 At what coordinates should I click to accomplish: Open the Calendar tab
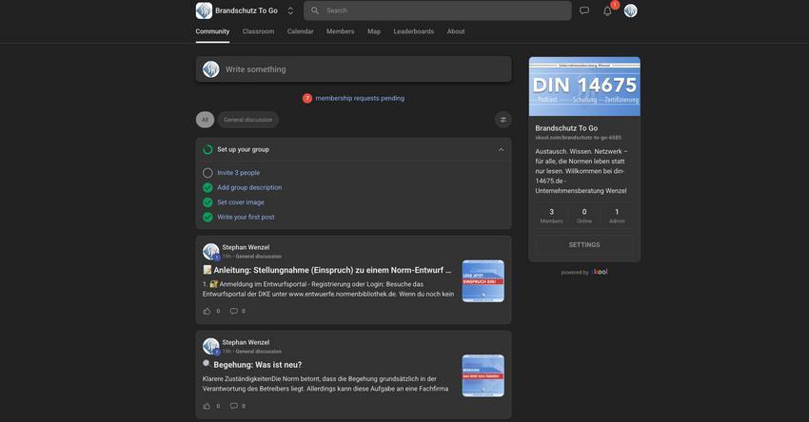tap(300, 31)
